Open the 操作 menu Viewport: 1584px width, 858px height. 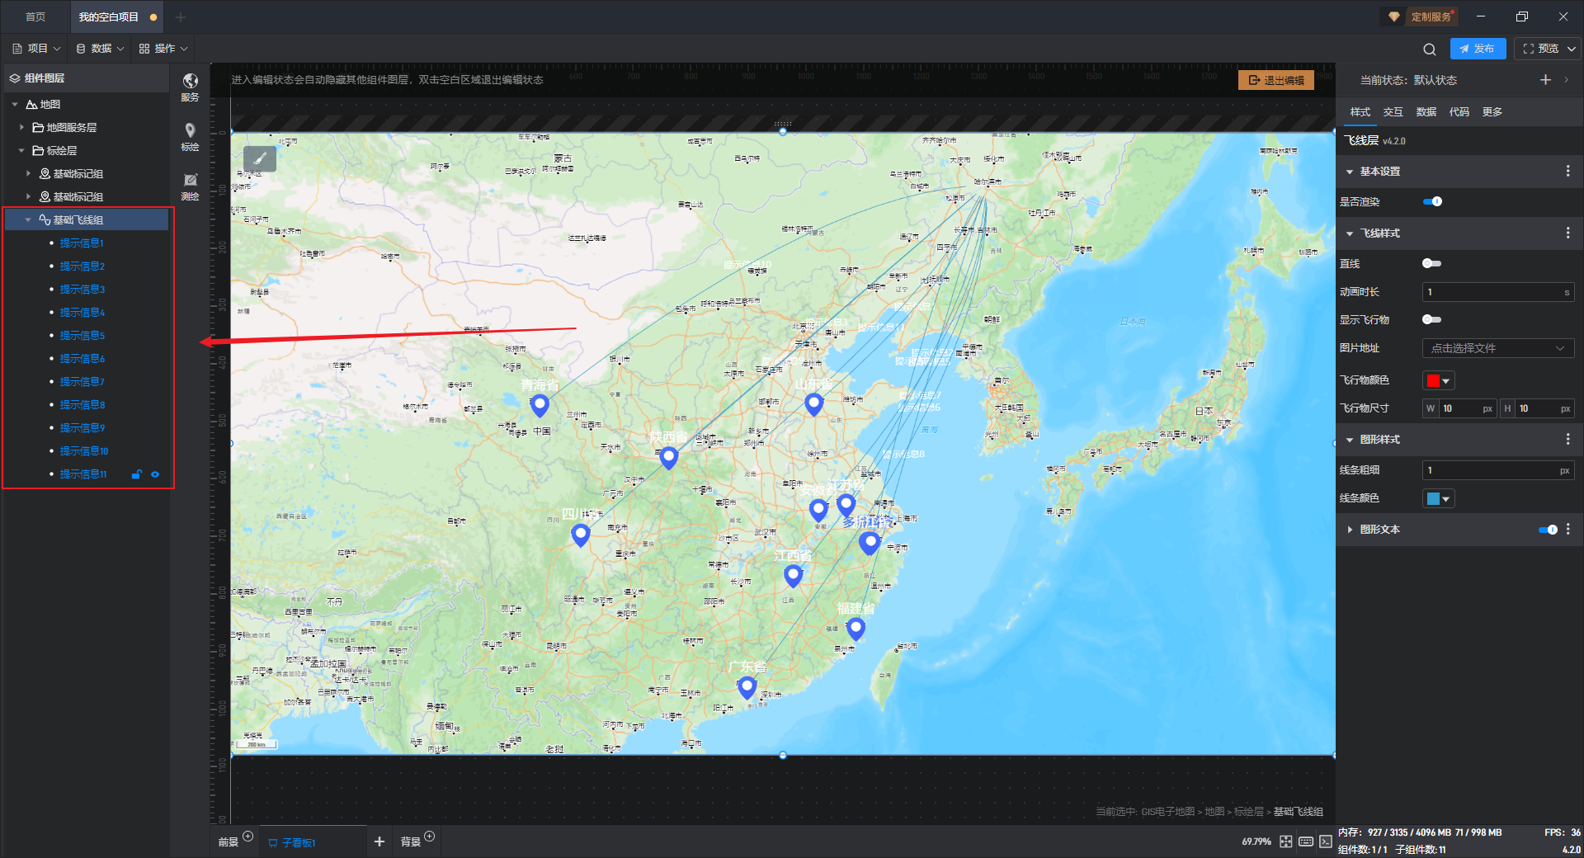pos(163,49)
